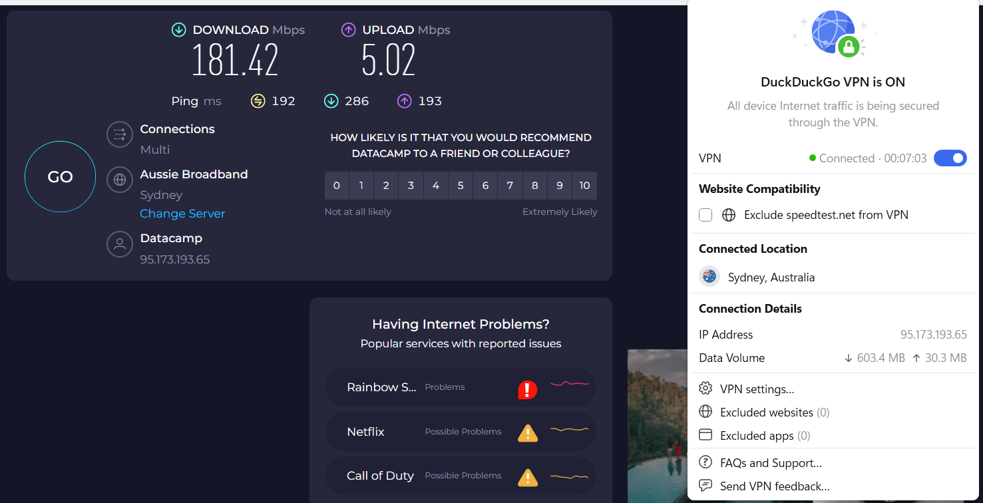The width and height of the screenshot is (983, 503).
Task: Click the VPN settings gear icon
Action: pyautogui.click(x=705, y=388)
